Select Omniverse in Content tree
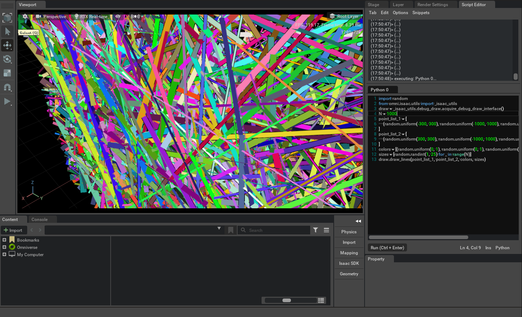 tap(27, 247)
